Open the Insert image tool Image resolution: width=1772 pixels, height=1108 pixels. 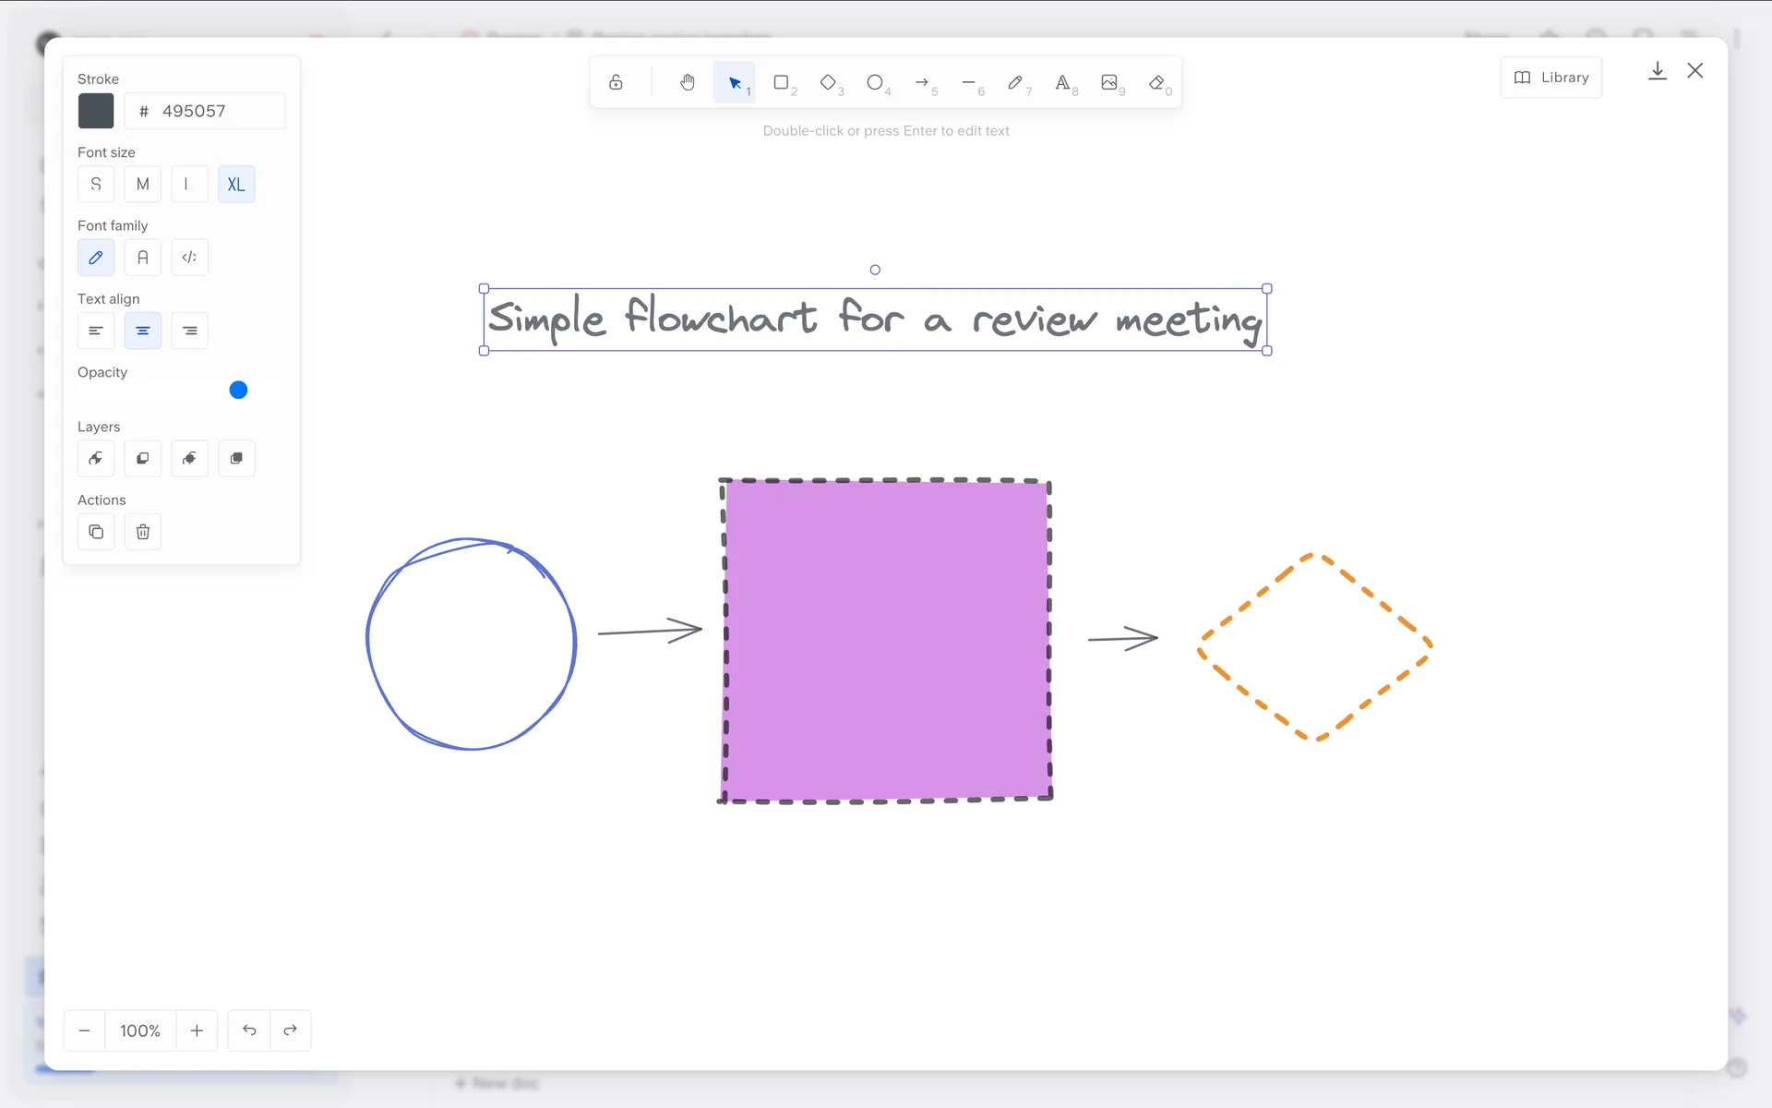[1109, 83]
